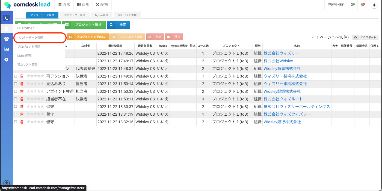Click the 検索 search button
The image size is (382, 191).
pyautogui.click(x=119, y=25)
